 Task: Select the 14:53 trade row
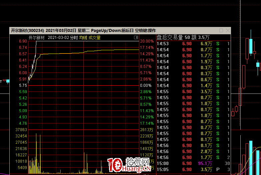click(x=193, y=44)
